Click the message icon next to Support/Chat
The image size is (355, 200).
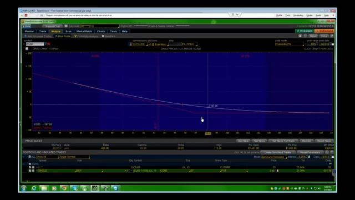pyautogui.click(x=66, y=26)
